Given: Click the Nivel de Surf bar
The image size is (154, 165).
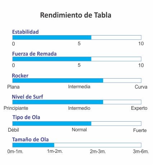Looking at the screenshot, I should (x=77, y=102).
